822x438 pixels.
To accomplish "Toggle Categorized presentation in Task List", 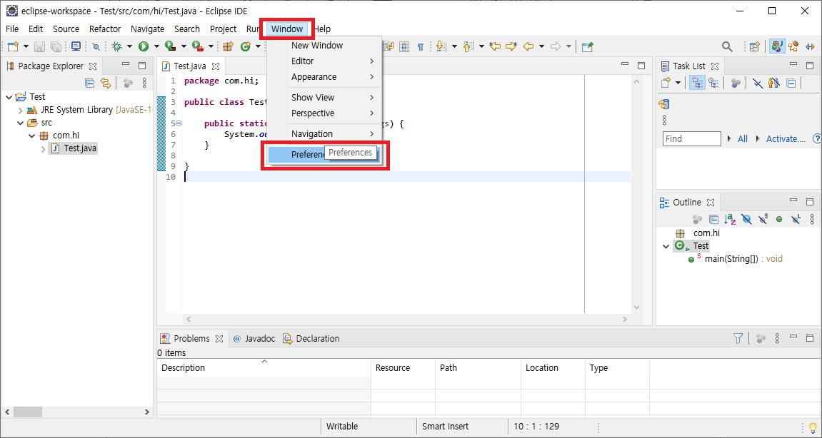I will click(x=697, y=82).
